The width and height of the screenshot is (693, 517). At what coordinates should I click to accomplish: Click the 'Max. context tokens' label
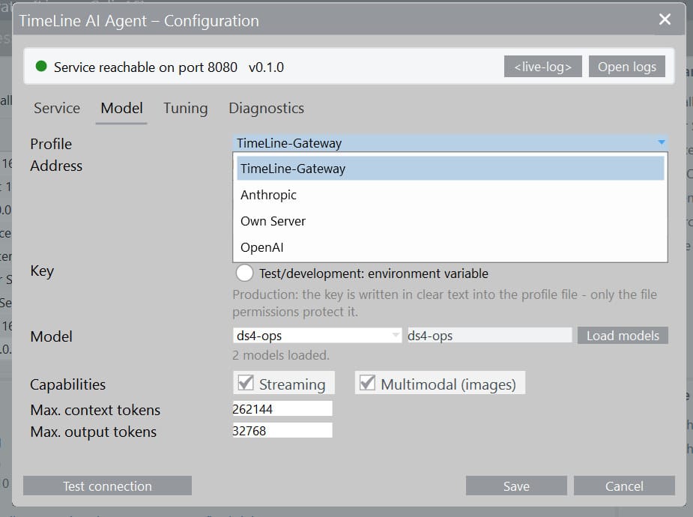pyautogui.click(x=95, y=410)
